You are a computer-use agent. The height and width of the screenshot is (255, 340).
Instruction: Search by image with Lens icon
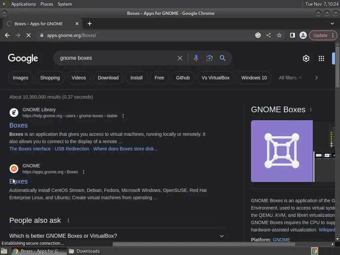pyautogui.click(x=209, y=58)
